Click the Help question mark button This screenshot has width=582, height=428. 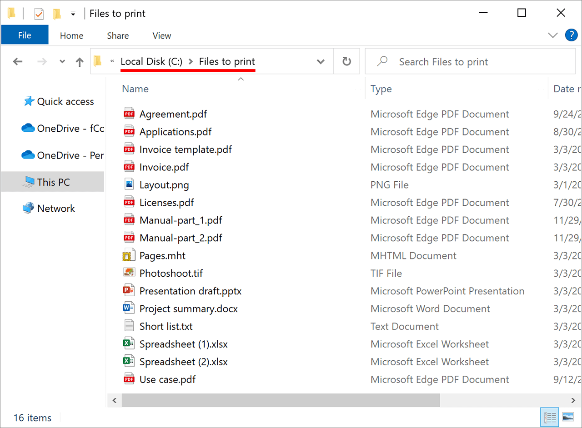(x=572, y=35)
